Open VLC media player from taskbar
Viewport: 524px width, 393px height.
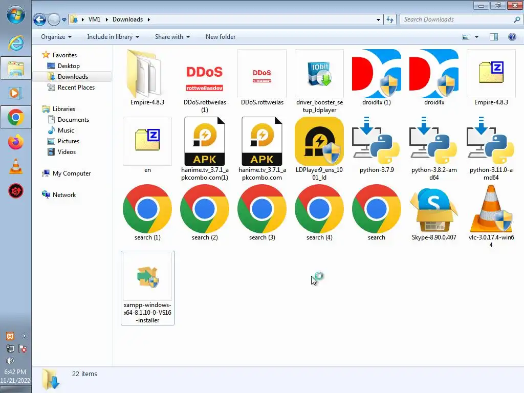[16, 166]
